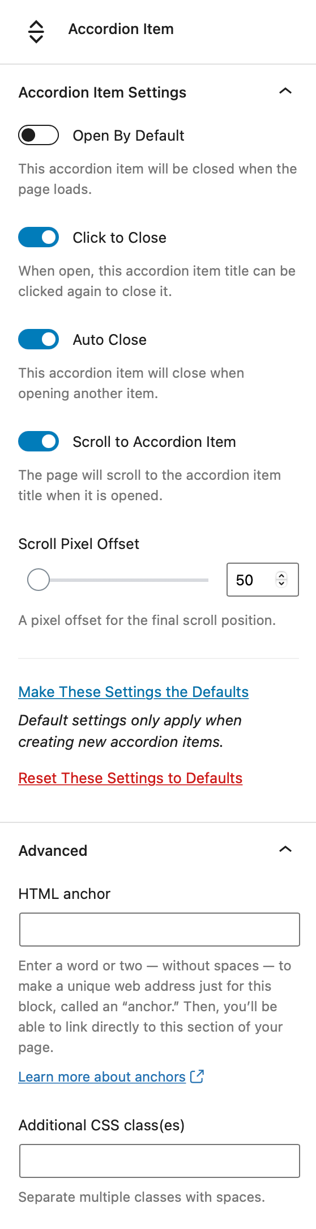
Task: Click Reset These Settings to Defaults link
Action: pos(130,778)
